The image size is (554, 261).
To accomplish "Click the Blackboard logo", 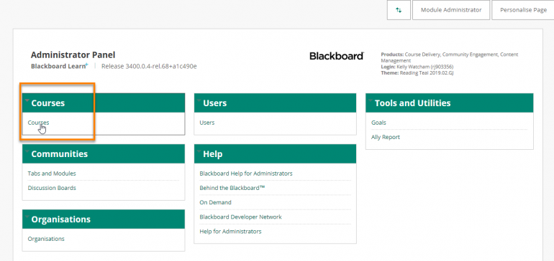I will click(337, 56).
